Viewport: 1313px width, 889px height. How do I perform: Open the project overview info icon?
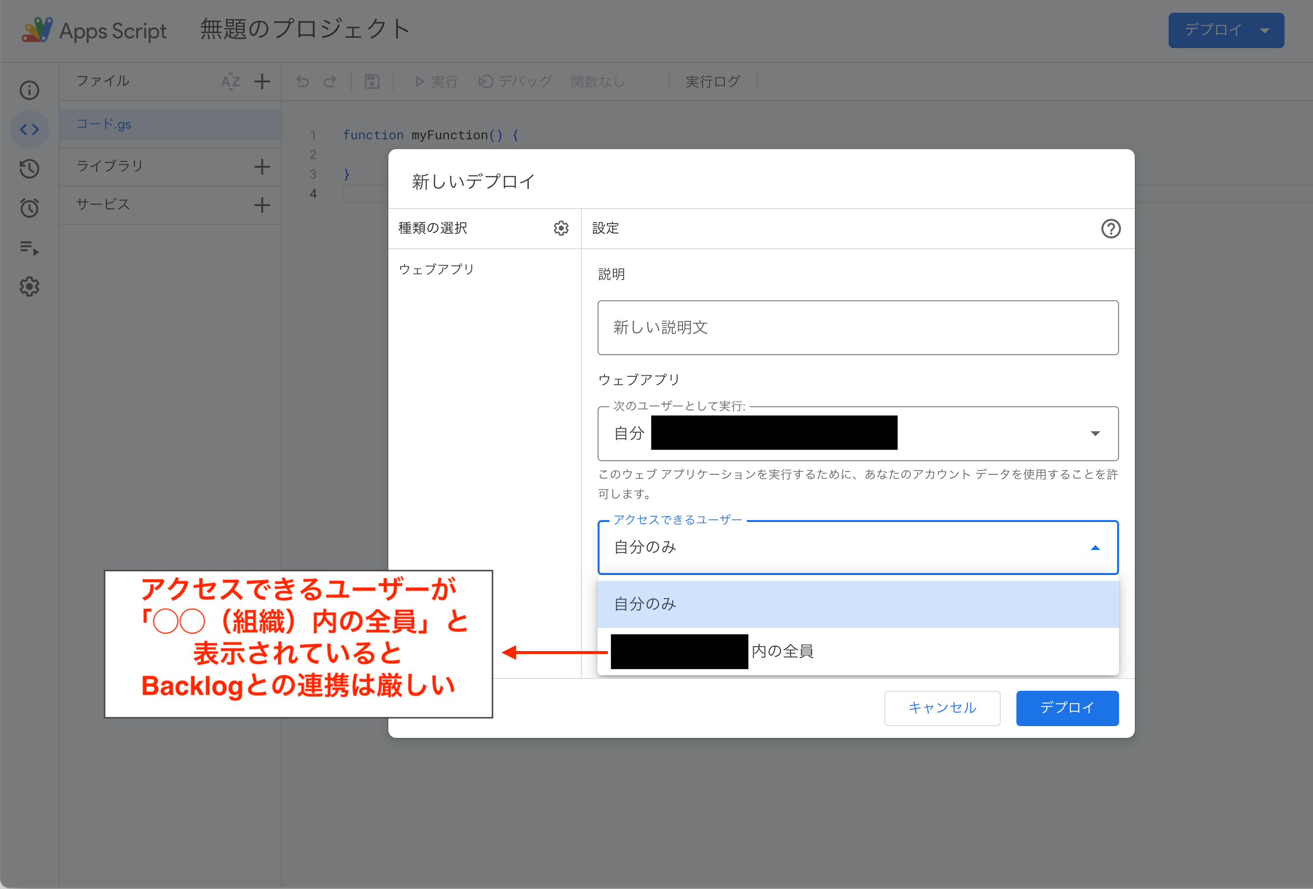pyautogui.click(x=29, y=90)
